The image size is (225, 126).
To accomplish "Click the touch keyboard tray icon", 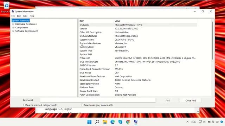I will click(x=217, y=122).
